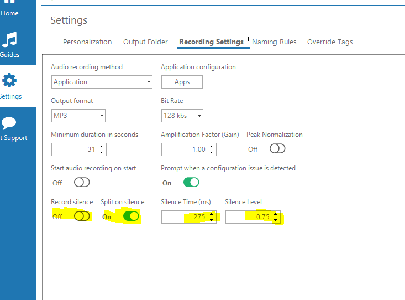Decrease Silence Level with down arrow

pyautogui.click(x=276, y=220)
